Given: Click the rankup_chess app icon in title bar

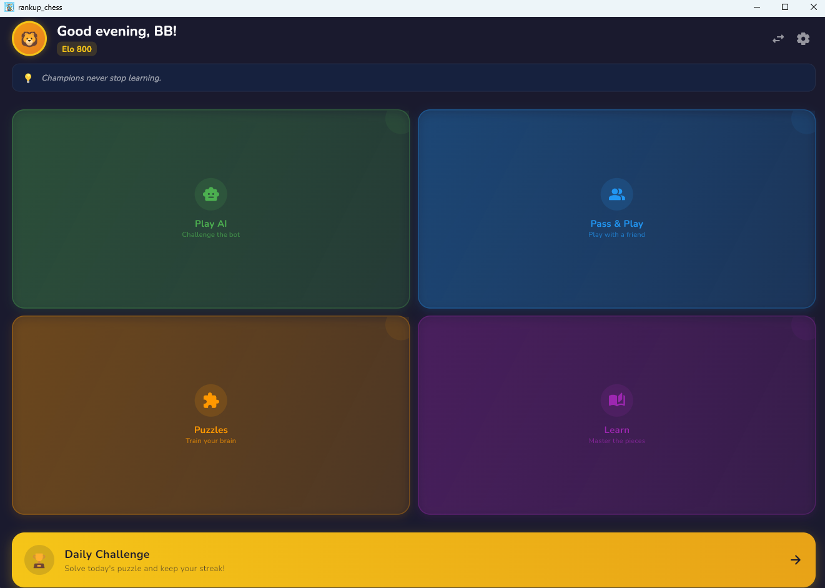Looking at the screenshot, I should (x=9, y=7).
